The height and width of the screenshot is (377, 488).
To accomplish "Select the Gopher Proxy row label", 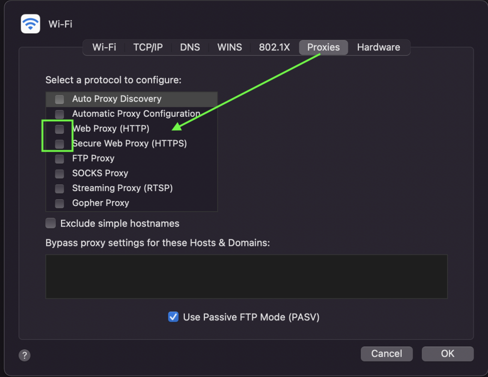I will pyautogui.click(x=101, y=203).
